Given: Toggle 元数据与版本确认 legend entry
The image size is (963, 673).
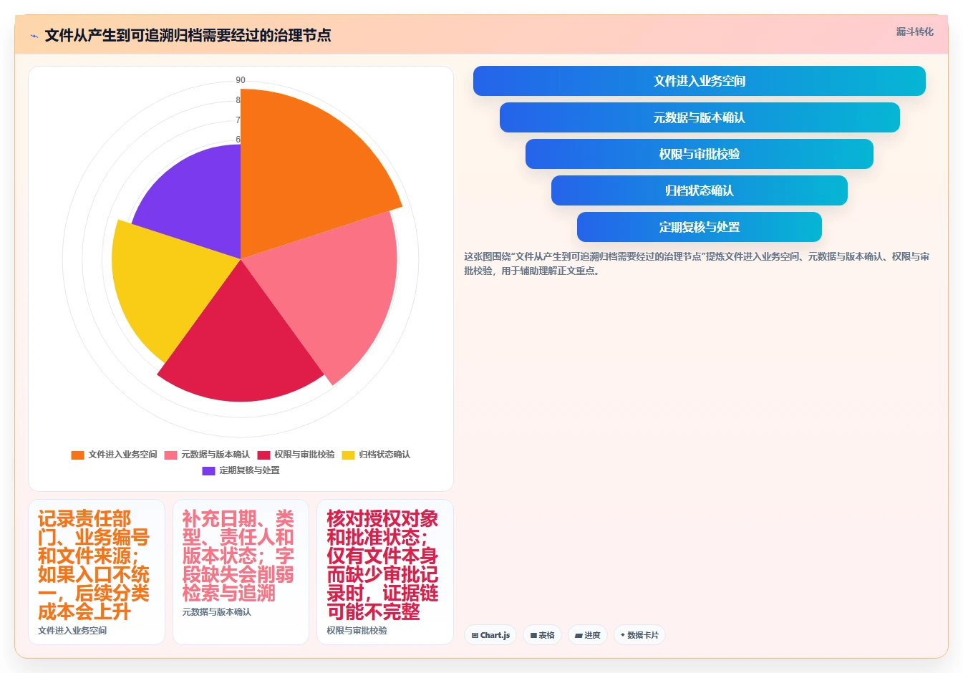Looking at the screenshot, I should tap(207, 455).
